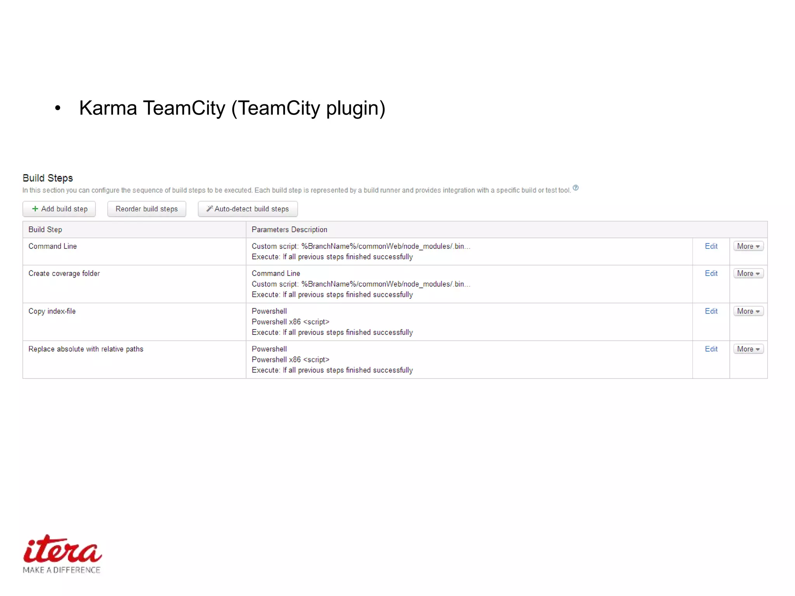Click Replace absolute with relative paths row
795x596 pixels.
pos(86,349)
